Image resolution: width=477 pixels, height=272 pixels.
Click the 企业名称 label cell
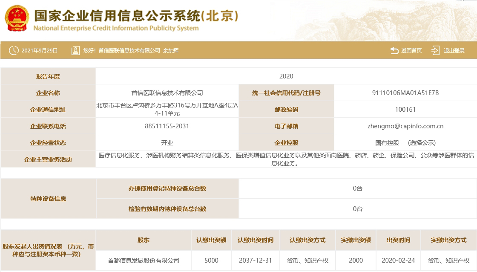[x=48, y=93]
